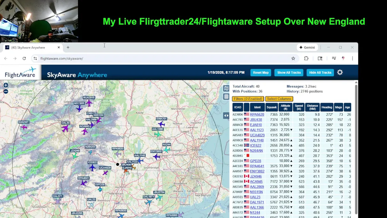Sort table by Altitude column
The image size is (387, 218).
285,107
